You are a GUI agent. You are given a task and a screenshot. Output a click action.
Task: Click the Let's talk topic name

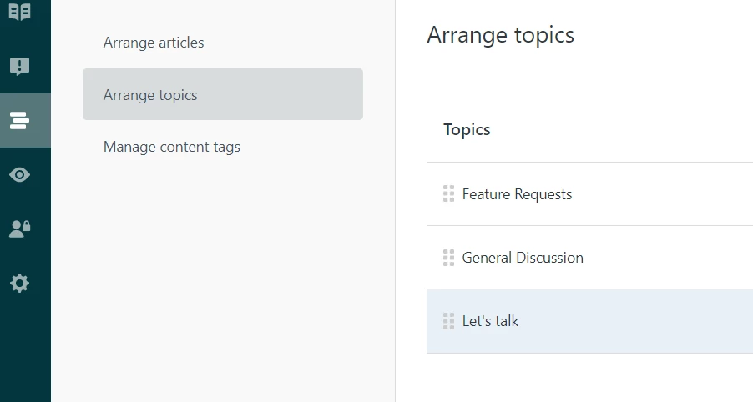pos(490,321)
